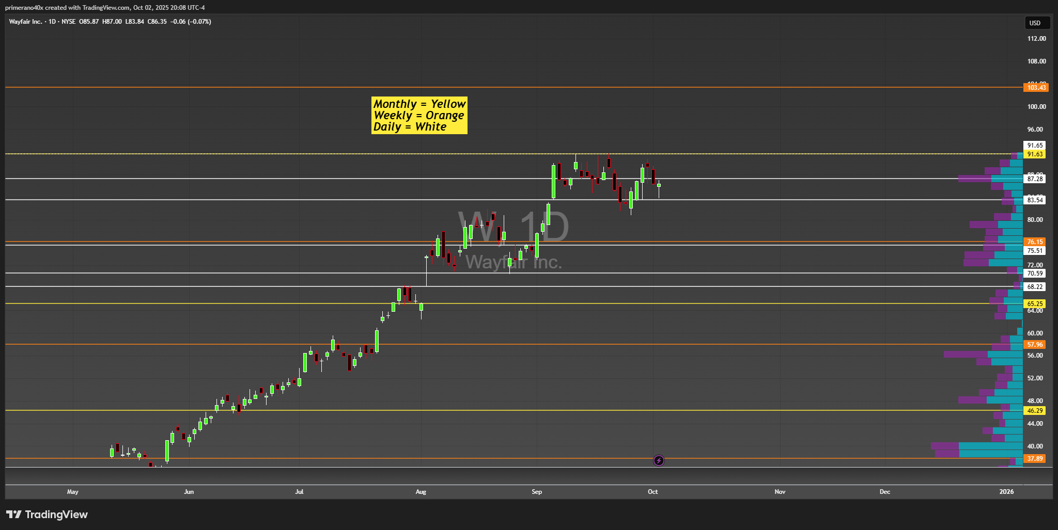Click the 48.00 price axis value
Viewport: 1058px width, 530px height.
point(1035,401)
